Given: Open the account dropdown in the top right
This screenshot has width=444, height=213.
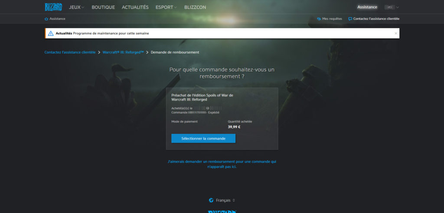Looking at the screenshot, I should [x=392, y=7].
